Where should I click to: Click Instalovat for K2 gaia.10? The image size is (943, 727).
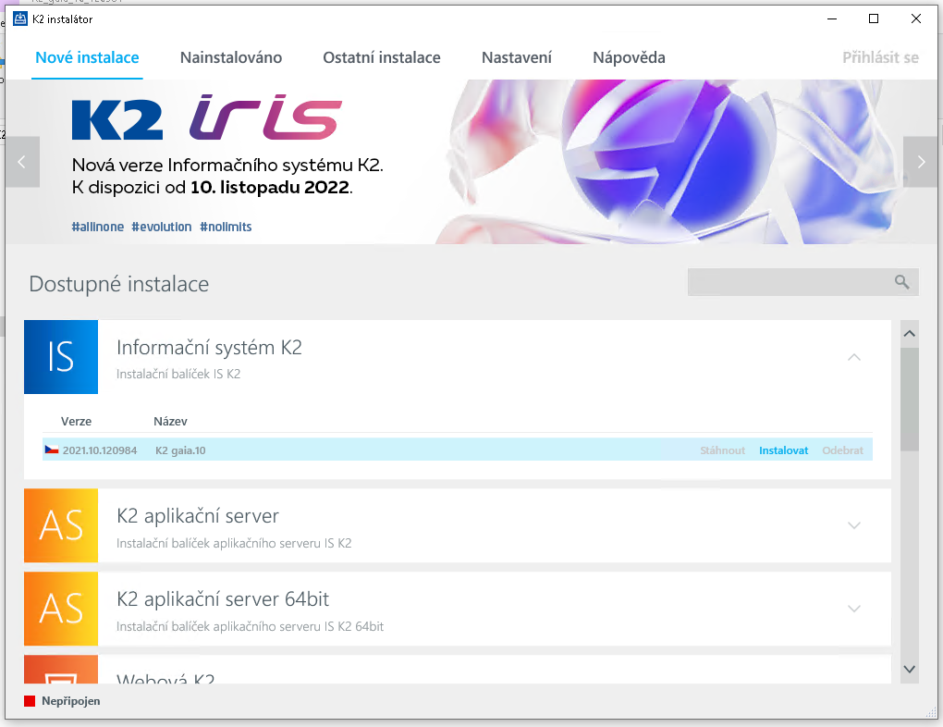point(783,450)
